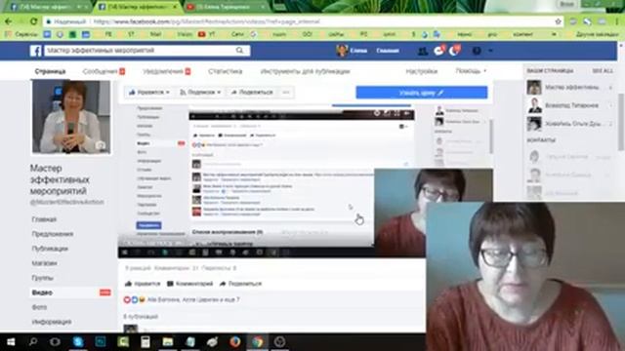625x351 pixels.
Task: Open the reaction emoji icons list under the post
Action: tap(135, 299)
